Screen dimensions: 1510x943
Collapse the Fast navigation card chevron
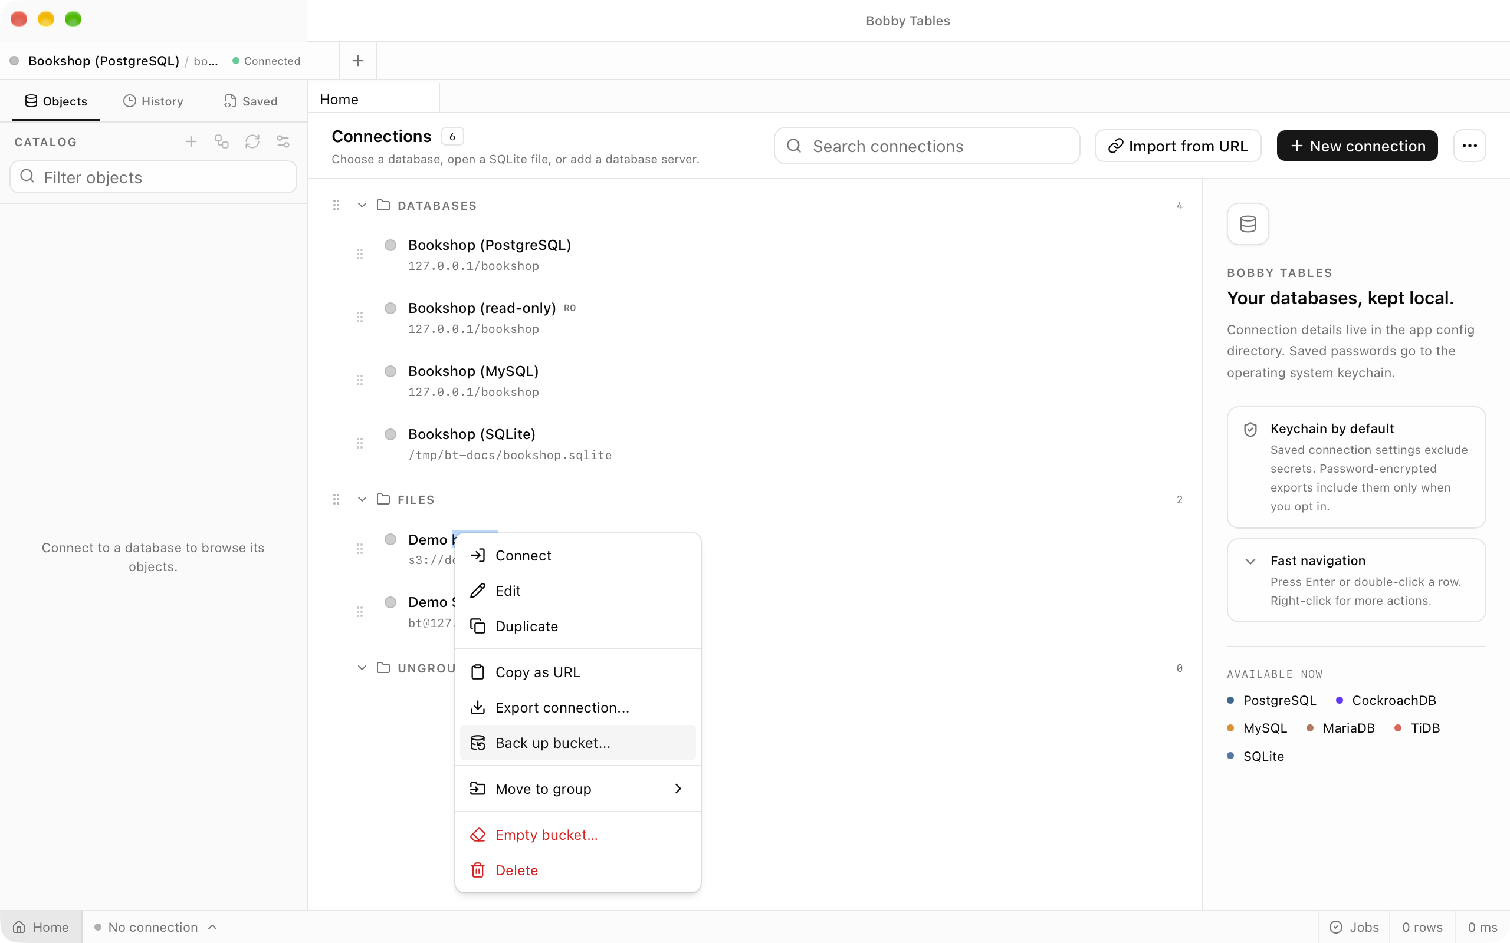(1250, 561)
